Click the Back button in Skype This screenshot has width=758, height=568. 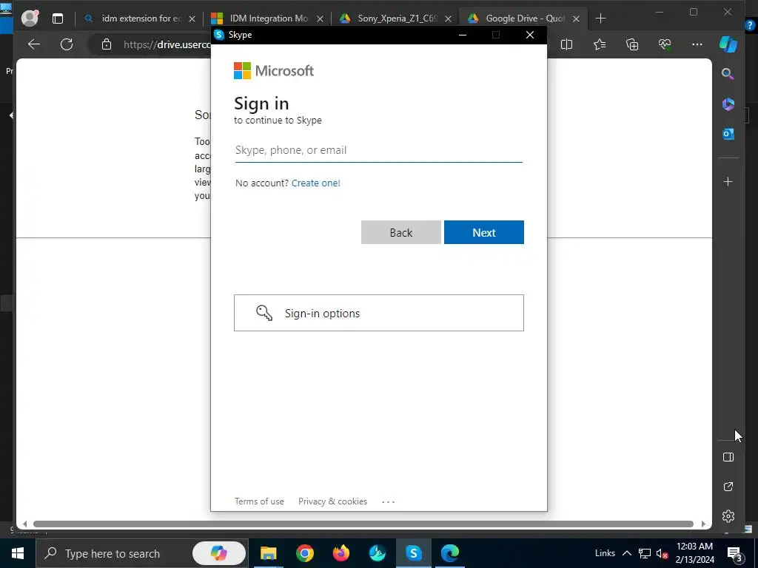(x=400, y=232)
